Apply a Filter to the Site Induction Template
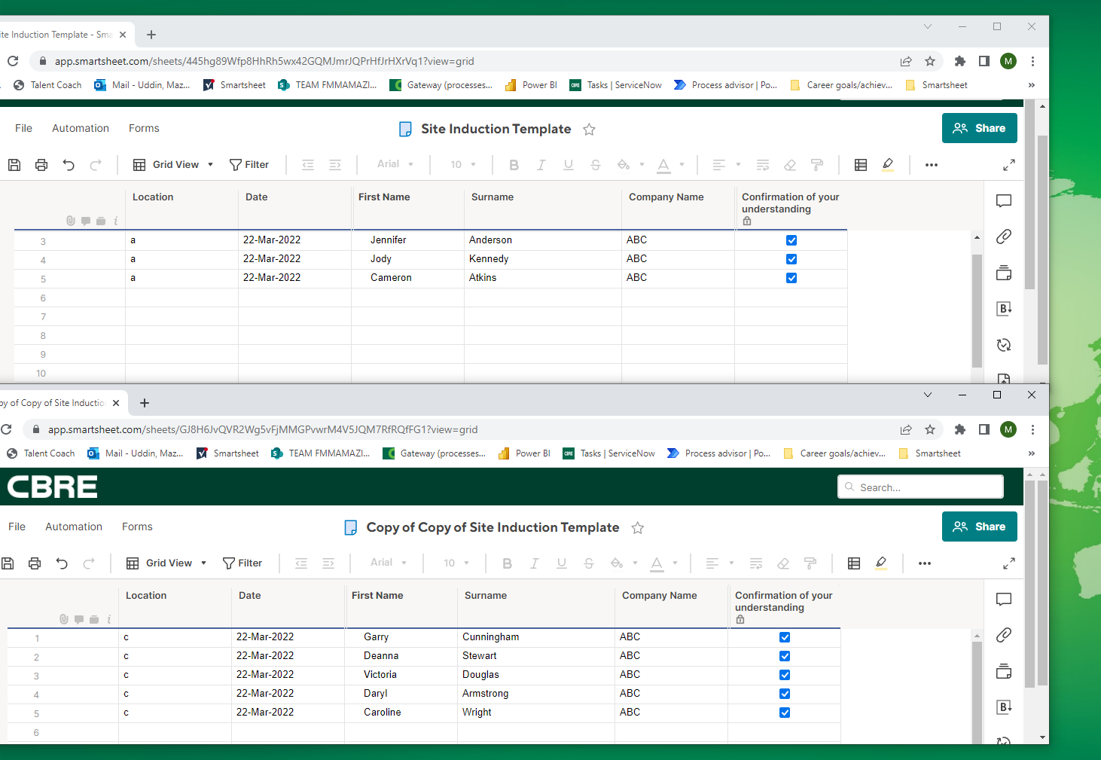The image size is (1101, 760). click(x=250, y=164)
